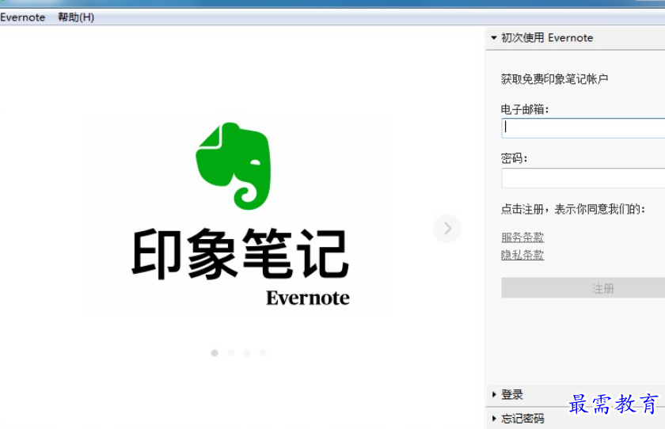Click the 电子邮箱 input field
This screenshot has height=429, width=665.
click(x=583, y=128)
